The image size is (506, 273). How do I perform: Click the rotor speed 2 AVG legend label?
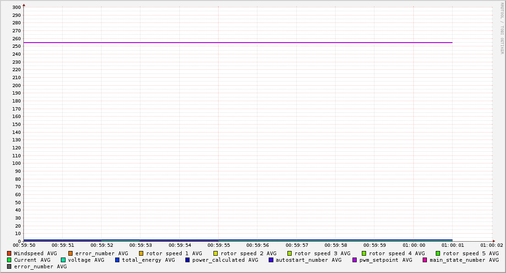pyautogui.click(x=249, y=253)
